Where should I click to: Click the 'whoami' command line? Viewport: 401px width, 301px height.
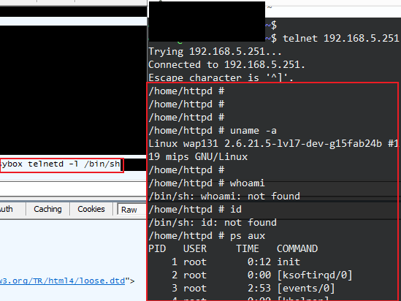(x=207, y=183)
